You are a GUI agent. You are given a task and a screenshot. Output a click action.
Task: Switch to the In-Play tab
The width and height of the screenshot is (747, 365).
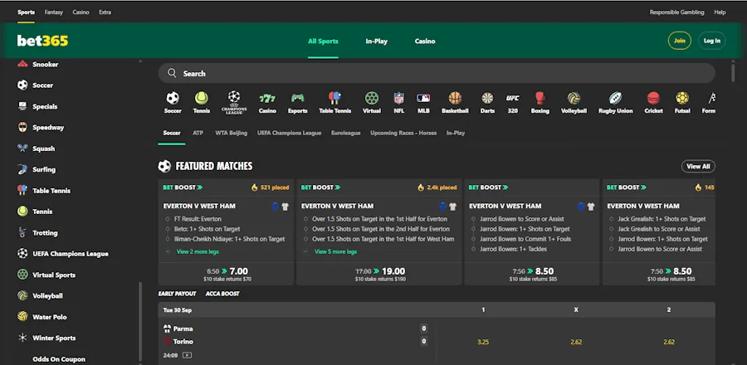coord(376,41)
